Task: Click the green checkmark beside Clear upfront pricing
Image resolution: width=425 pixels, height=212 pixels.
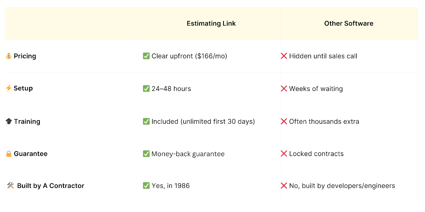Action: (x=146, y=56)
